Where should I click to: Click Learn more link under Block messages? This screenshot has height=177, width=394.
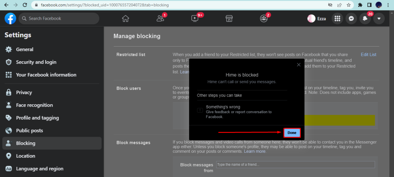pos(255,151)
